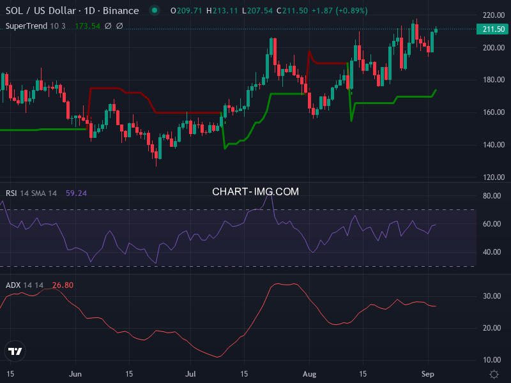The width and height of the screenshot is (511, 383).
Task: Click the CHART-IMG.COM watermark
Action: pyautogui.click(x=256, y=191)
